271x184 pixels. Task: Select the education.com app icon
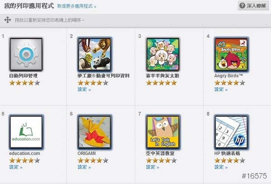pyautogui.click(x=26, y=132)
